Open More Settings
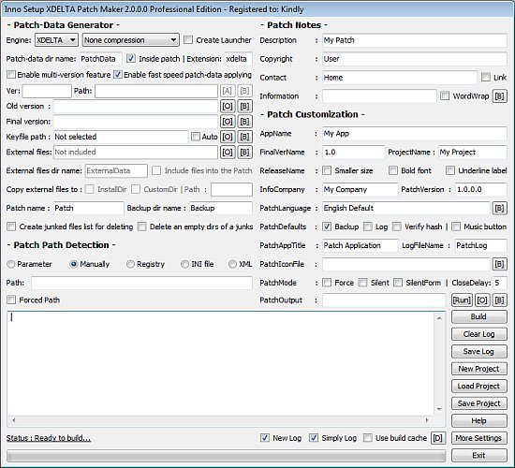This screenshot has height=468, width=515. coord(478,438)
